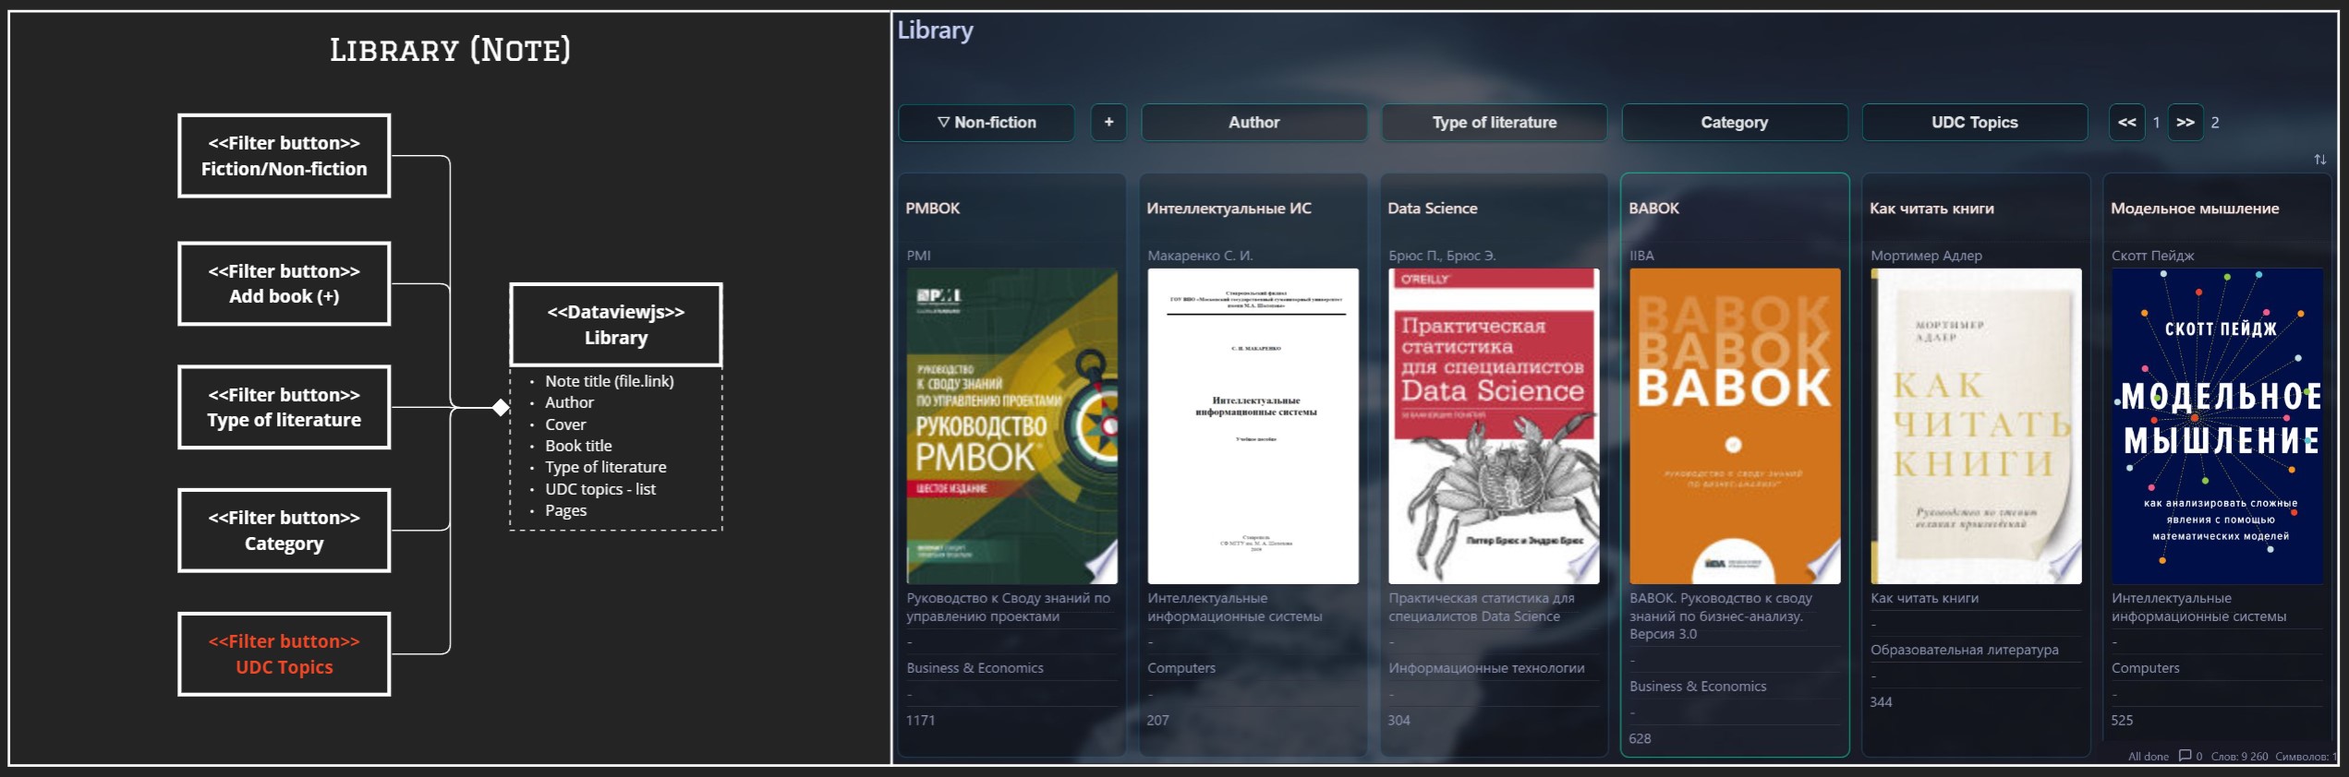The image size is (2349, 777).
Task: Open the Author filter
Action: [1253, 122]
